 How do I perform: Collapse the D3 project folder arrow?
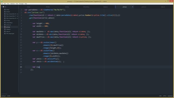2,7
